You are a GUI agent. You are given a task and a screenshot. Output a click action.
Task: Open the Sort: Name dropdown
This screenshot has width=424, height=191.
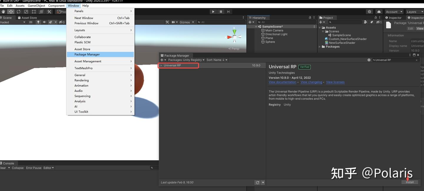[216, 60]
